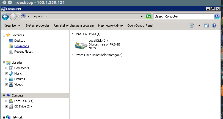Click the Music note icon

pos(11,73)
